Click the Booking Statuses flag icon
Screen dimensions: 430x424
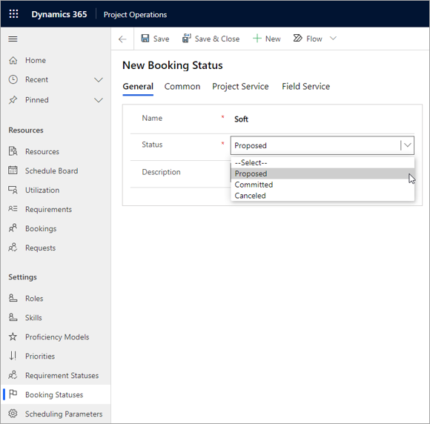13,394
